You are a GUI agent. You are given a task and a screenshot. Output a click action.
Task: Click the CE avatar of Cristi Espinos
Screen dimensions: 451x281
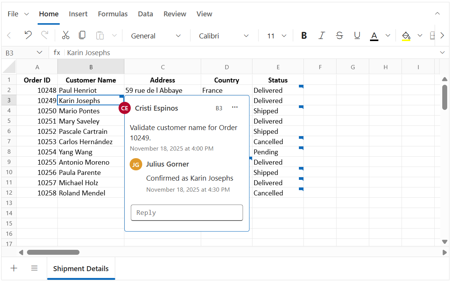pos(125,108)
